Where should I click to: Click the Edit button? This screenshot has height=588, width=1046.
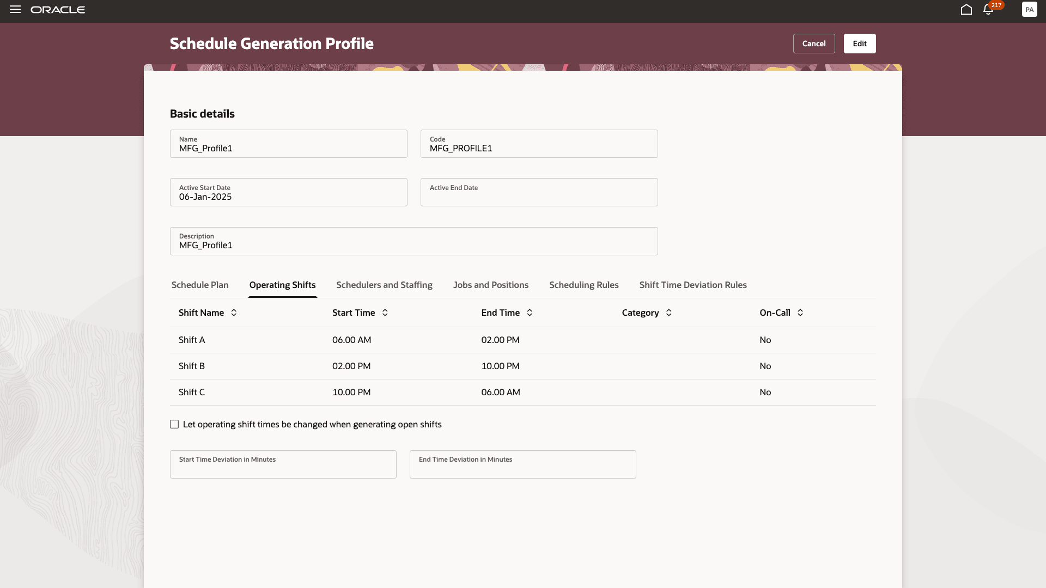pyautogui.click(x=859, y=44)
